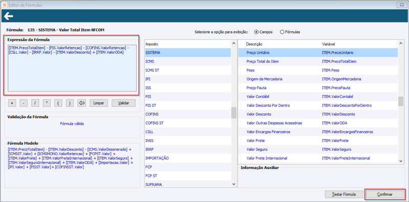Select IMPORTAÇÃO in the Imposto list
Viewport: 409px width, 202px height.
click(188, 158)
